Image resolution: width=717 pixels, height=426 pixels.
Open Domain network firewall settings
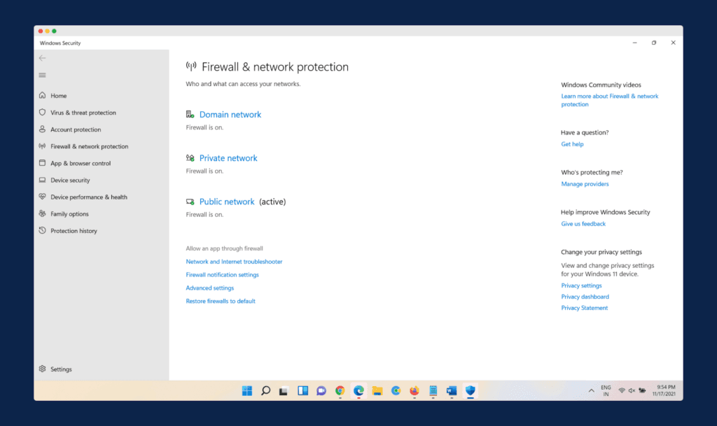230,115
